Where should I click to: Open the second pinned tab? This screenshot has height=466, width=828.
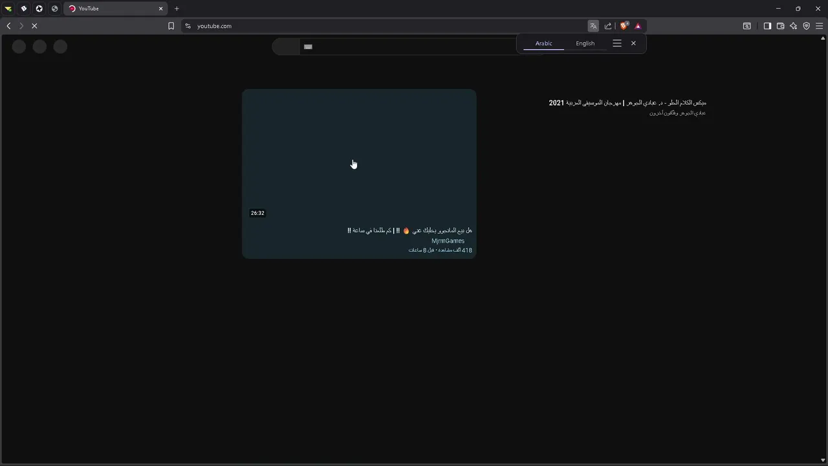tap(24, 8)
